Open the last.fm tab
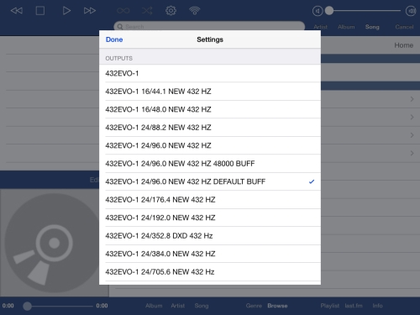420x315 pixels. click(354, 306)
